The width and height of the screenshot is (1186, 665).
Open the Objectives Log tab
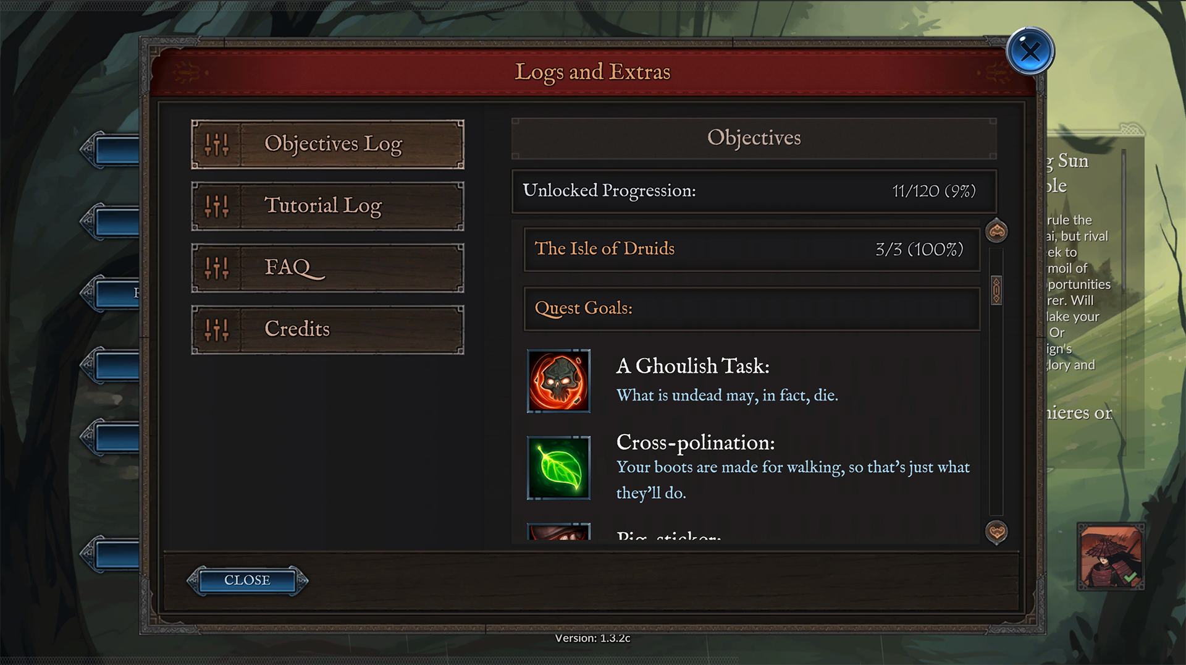(327, 145)
